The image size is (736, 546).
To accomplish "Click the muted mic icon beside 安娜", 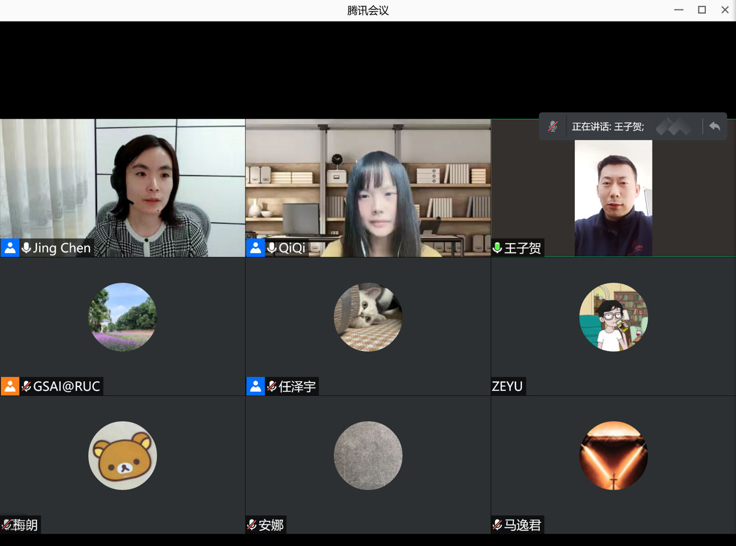I will coord(252,525).
